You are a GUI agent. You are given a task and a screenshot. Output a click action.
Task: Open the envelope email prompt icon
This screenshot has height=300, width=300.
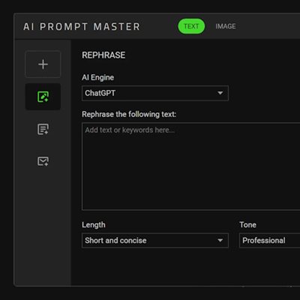[x=43, y=161]
